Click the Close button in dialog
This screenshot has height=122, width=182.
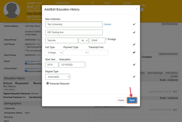pyautogui.click(x=121, y=100)
